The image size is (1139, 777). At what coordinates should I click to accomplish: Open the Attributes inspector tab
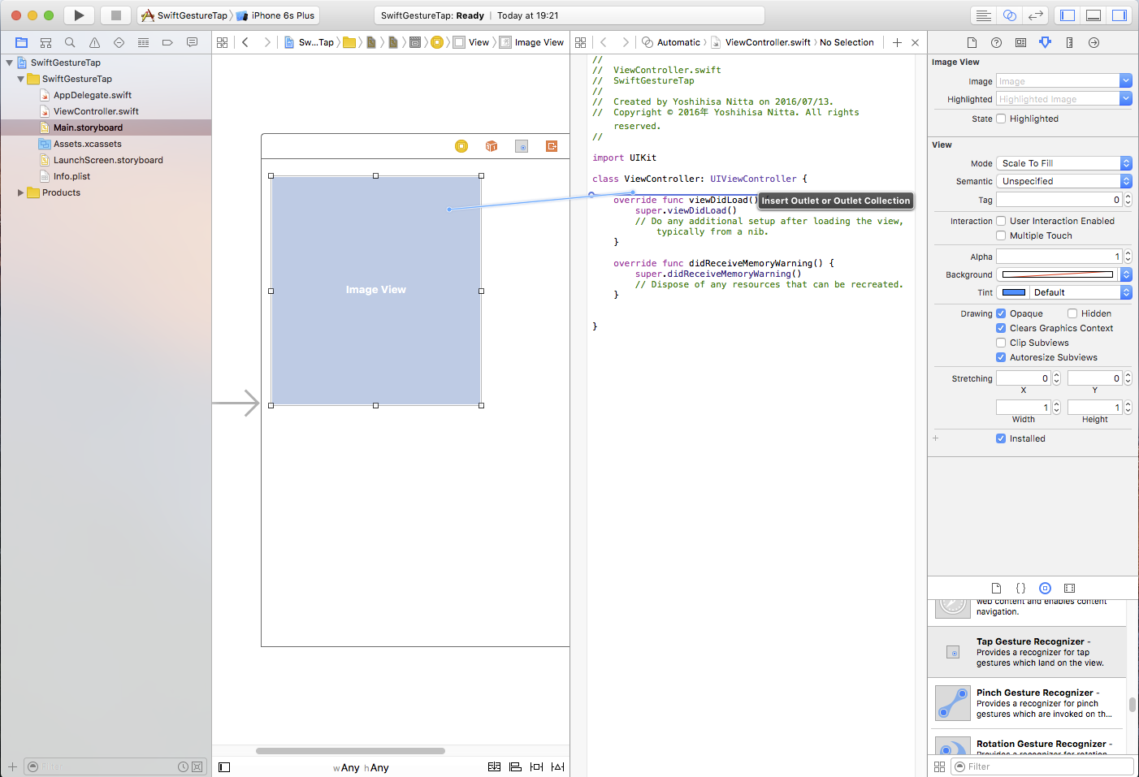(1045, 42)
